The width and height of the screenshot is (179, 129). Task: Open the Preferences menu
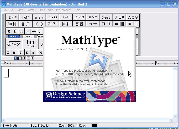click(64, 10)
